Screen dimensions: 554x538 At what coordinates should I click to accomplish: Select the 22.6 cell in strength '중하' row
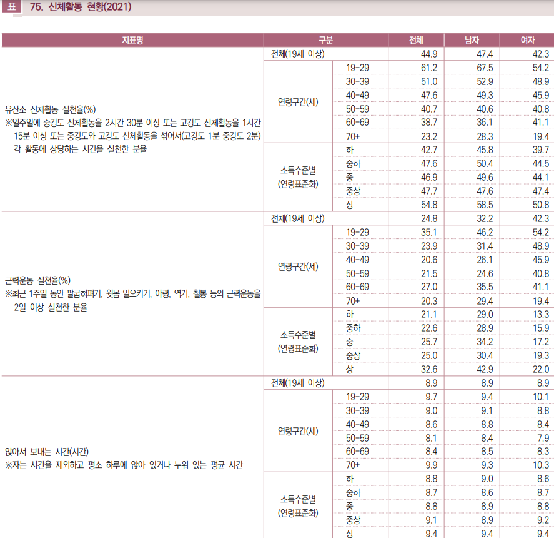pos(429,328)
